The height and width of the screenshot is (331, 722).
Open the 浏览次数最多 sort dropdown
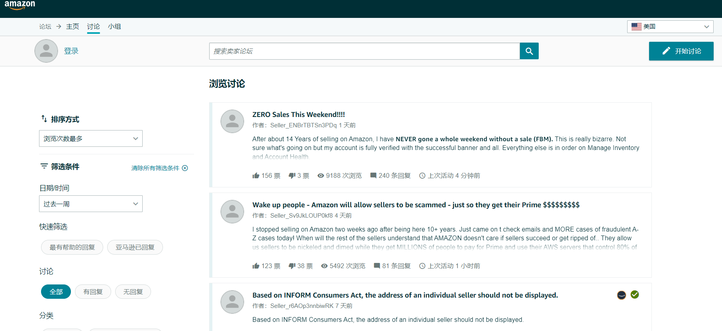(91, 138)
